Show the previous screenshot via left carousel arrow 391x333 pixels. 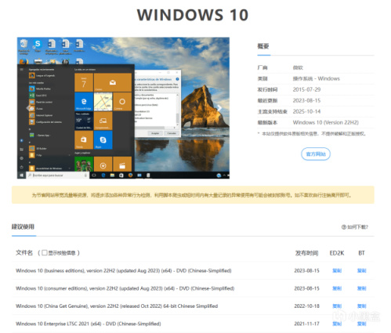click(28, 108)
